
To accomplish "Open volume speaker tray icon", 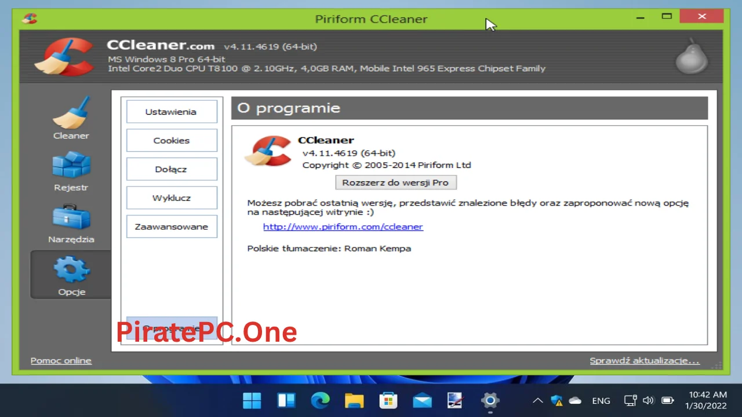I will (649, 400).
